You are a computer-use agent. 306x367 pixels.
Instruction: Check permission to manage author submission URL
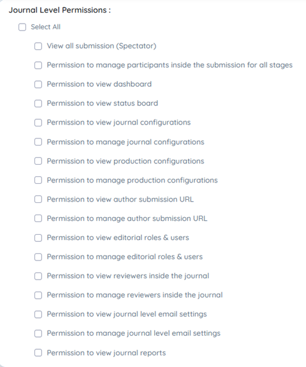38,219
